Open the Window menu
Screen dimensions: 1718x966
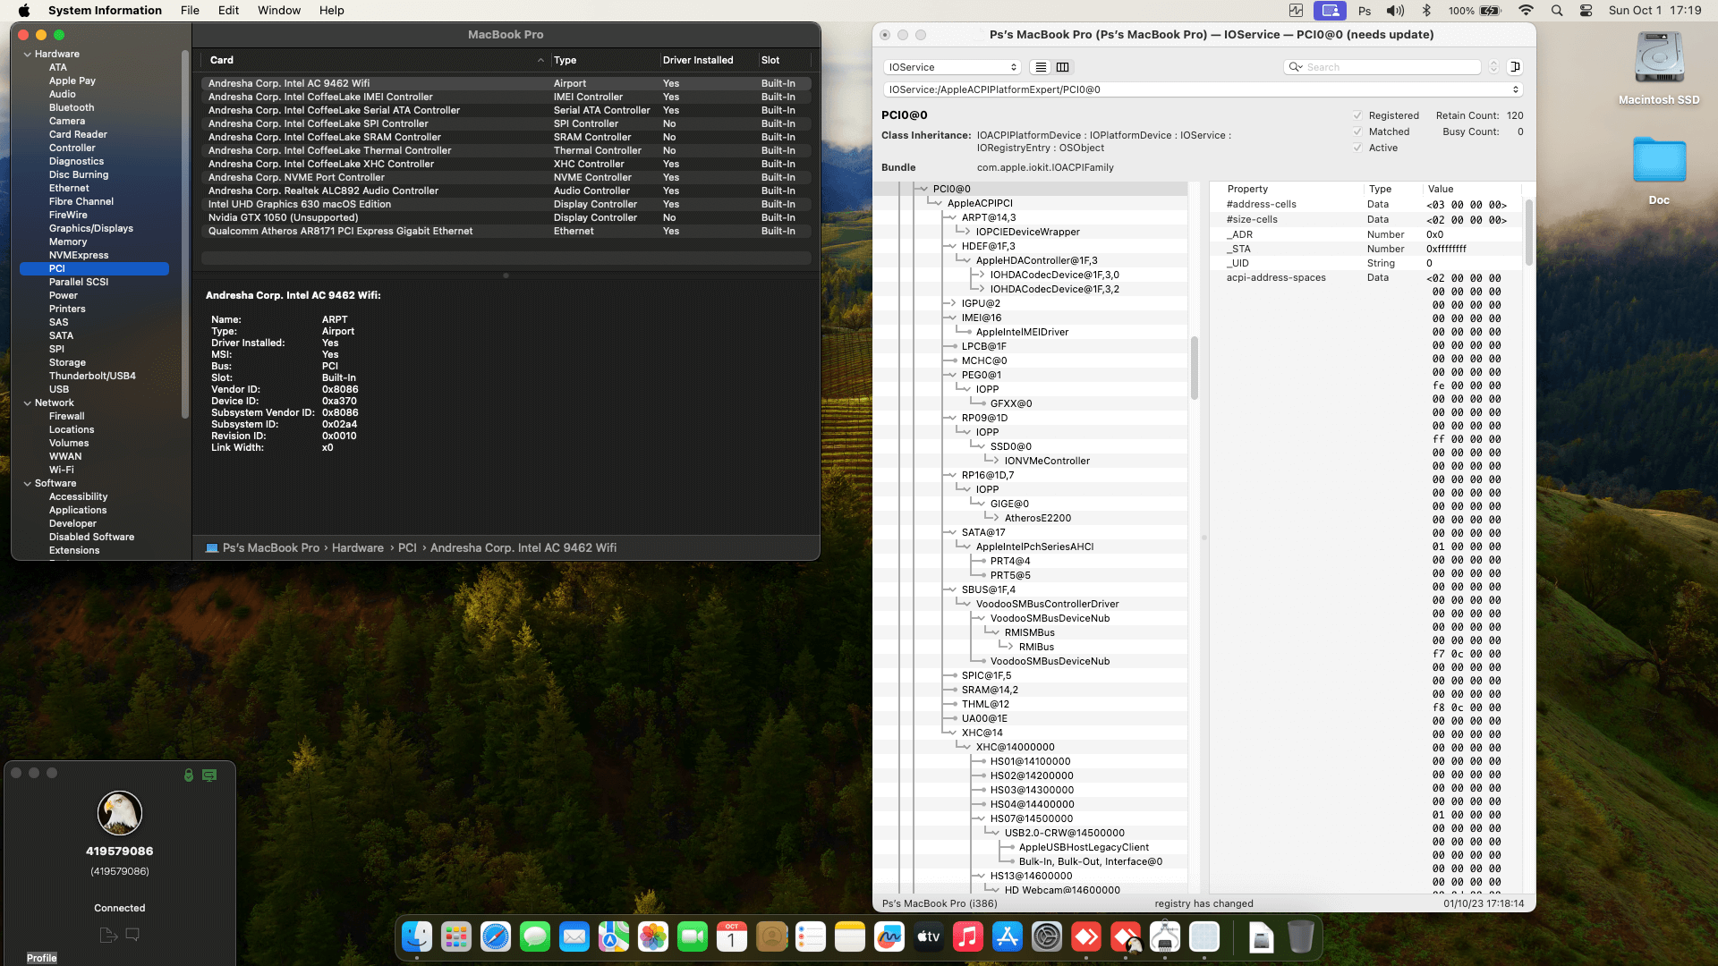tap(279, 11)
